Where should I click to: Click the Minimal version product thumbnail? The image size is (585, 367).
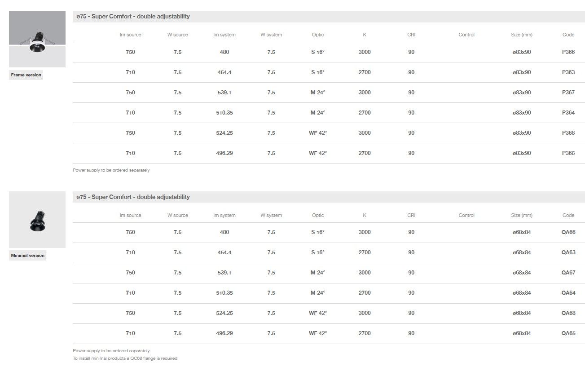37,220
